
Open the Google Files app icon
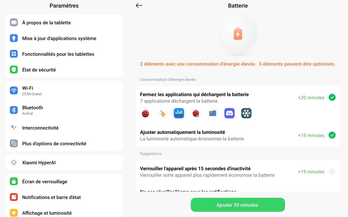coord(213,113)
